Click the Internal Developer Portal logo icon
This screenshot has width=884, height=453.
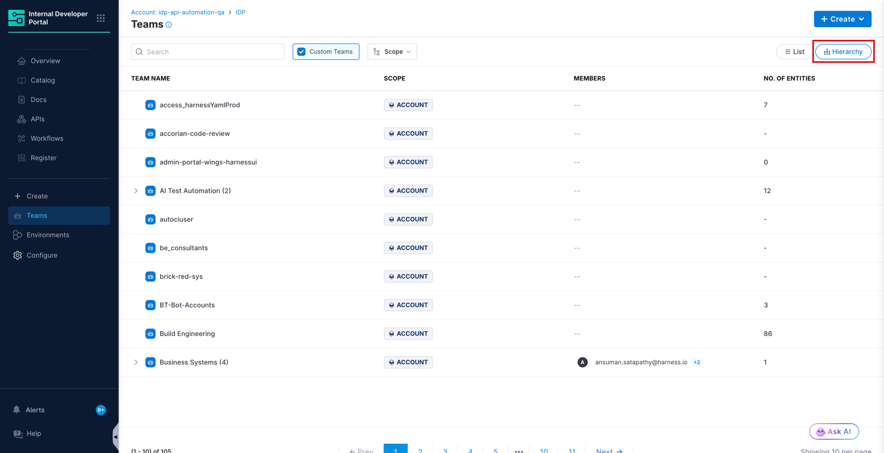[x=16, y=18]
